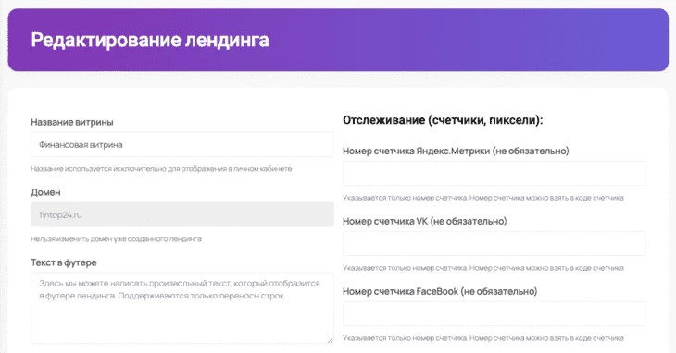The image size is (676, 353).
Task: Click the Нельзя изменить домен hint text
Action: pos(116,239)
